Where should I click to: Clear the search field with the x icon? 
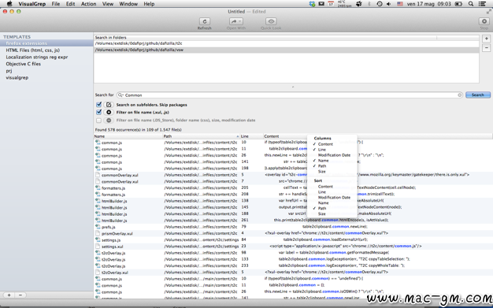click(459, 95)
